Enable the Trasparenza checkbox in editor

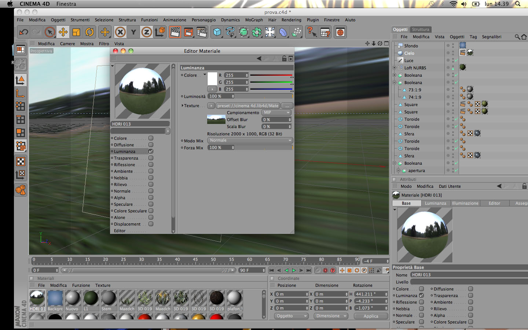151,158
